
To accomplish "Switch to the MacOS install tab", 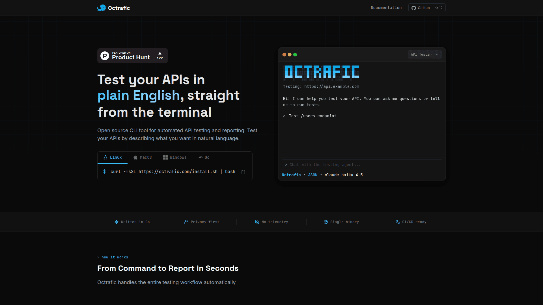I will pos(143,158).
